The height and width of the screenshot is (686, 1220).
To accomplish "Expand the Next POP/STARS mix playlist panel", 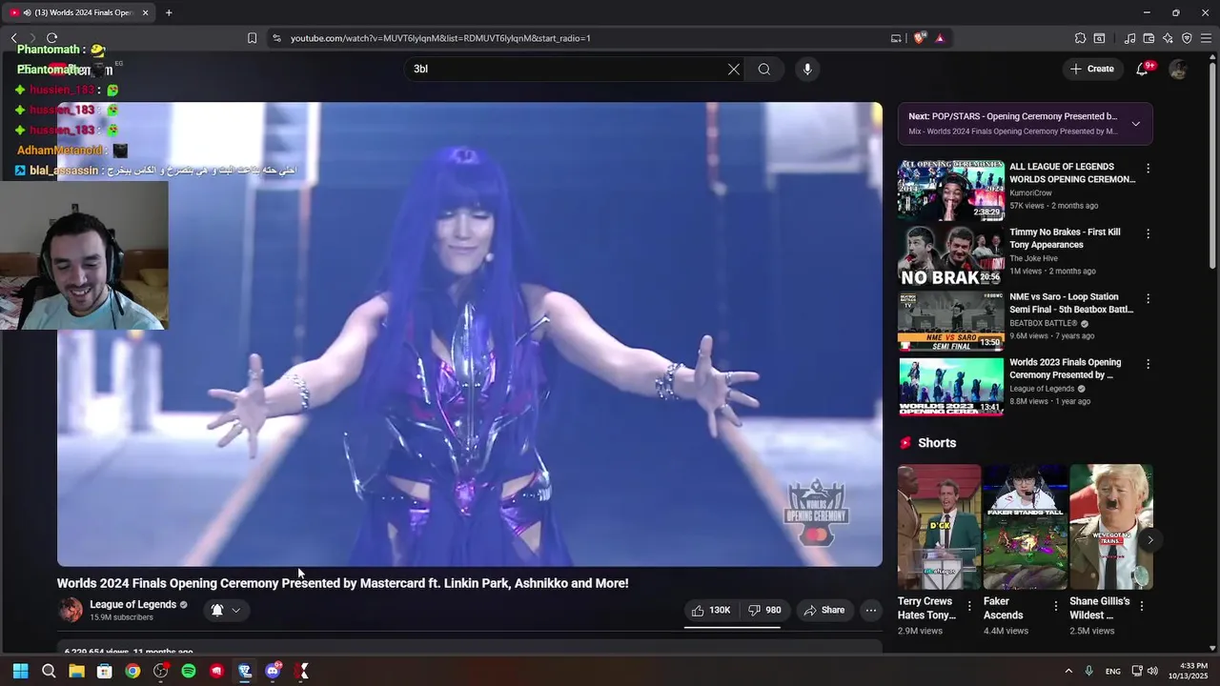I will (1135, 124).
